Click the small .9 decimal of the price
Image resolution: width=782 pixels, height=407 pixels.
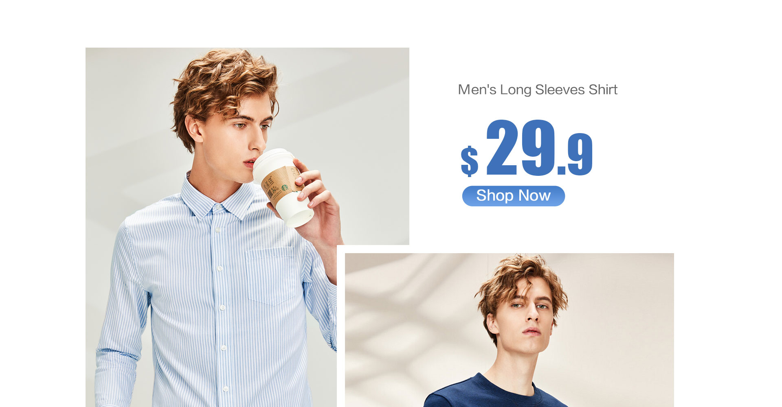tap(576, 154)
